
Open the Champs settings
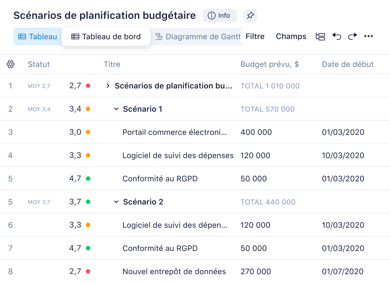291,36
